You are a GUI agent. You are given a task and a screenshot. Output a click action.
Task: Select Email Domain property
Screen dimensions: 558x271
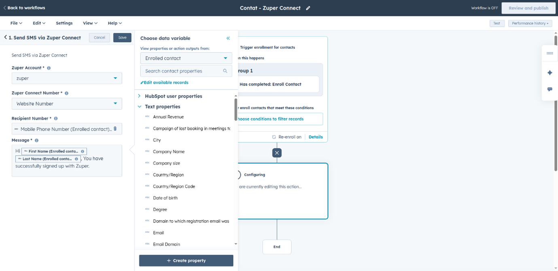pos(167,244)
